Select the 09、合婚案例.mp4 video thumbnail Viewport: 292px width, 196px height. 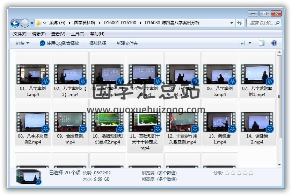(70, 122)
